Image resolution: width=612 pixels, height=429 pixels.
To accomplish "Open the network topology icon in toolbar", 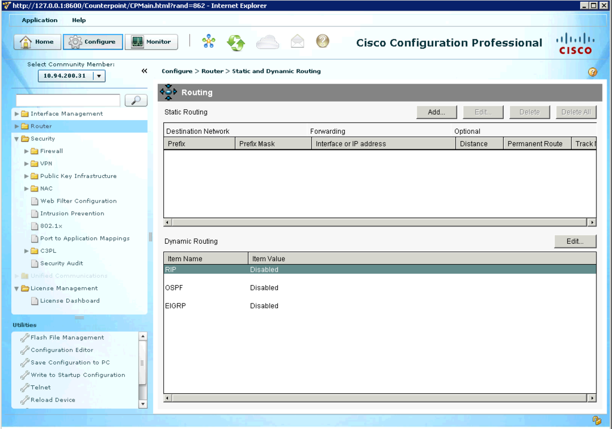I will (209, 41).
